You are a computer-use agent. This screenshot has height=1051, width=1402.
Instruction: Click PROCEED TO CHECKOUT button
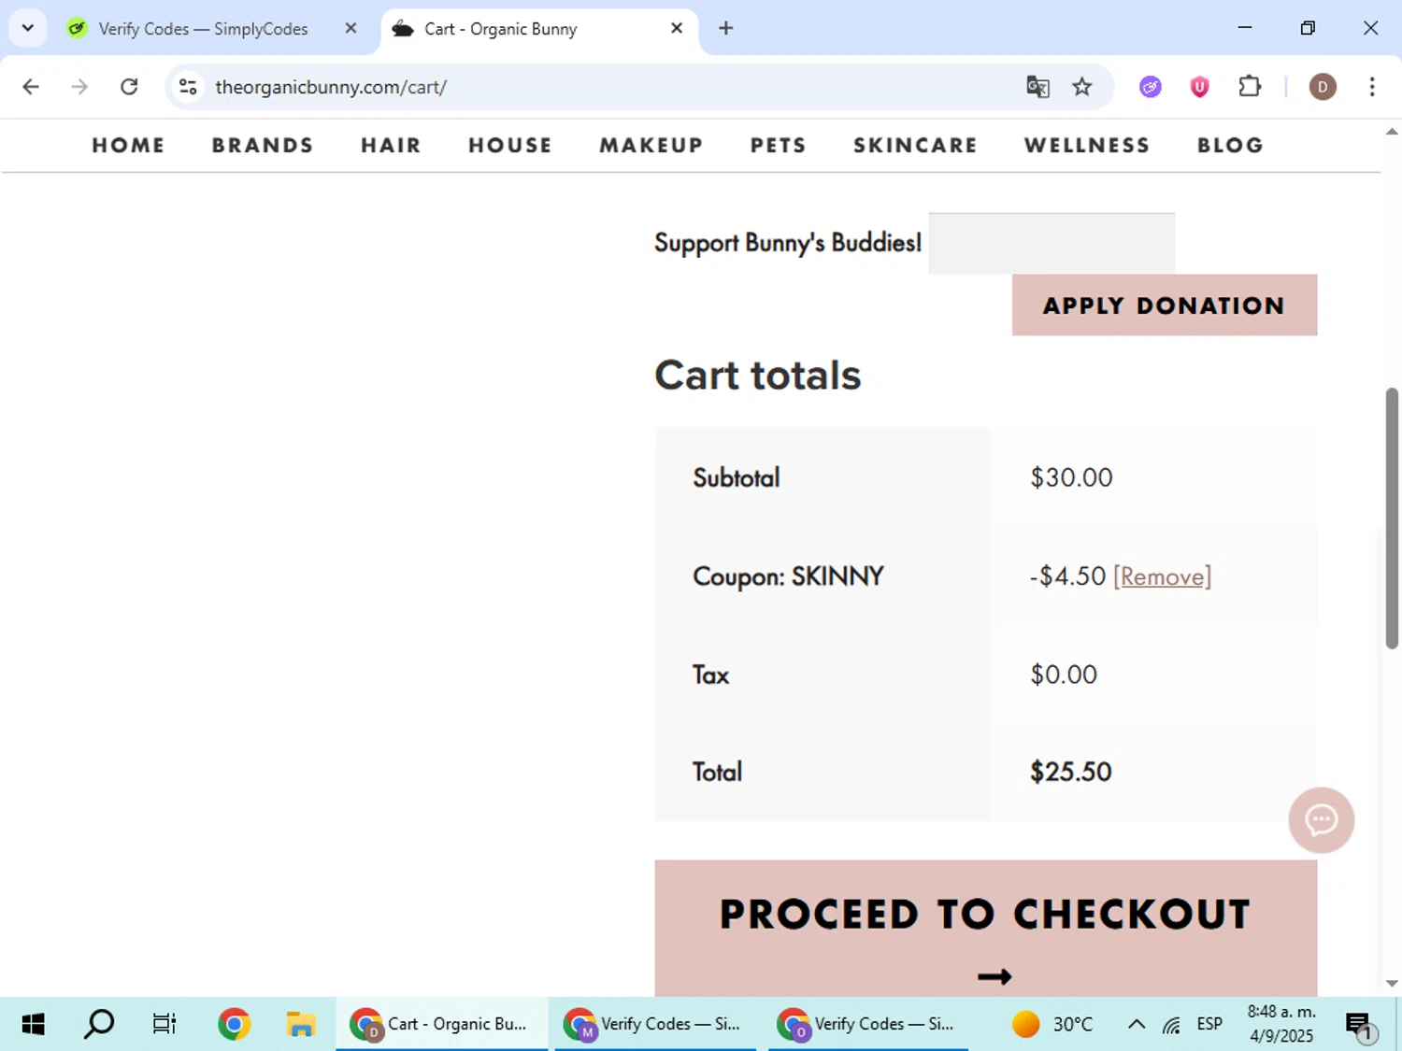tap(985, 928)
